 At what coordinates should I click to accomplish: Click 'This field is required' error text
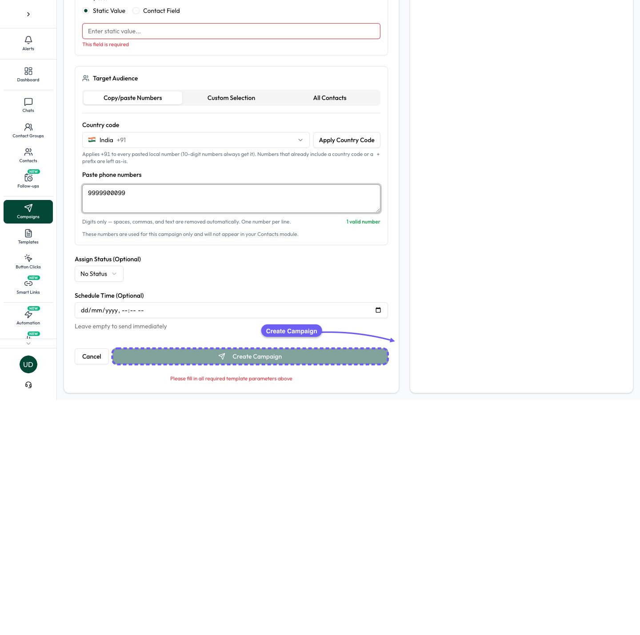(105, 44)
